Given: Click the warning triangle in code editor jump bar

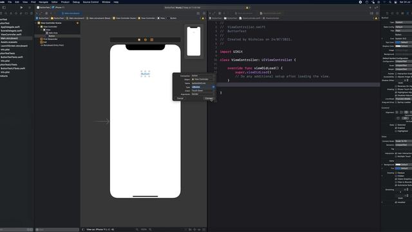Looking at the screenshot, I should coord(376,18).
